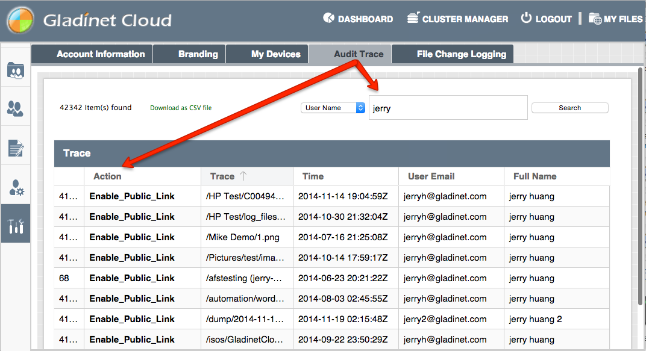Click the Logout power icon
This screenshot has height=351, width=646.
526,18
